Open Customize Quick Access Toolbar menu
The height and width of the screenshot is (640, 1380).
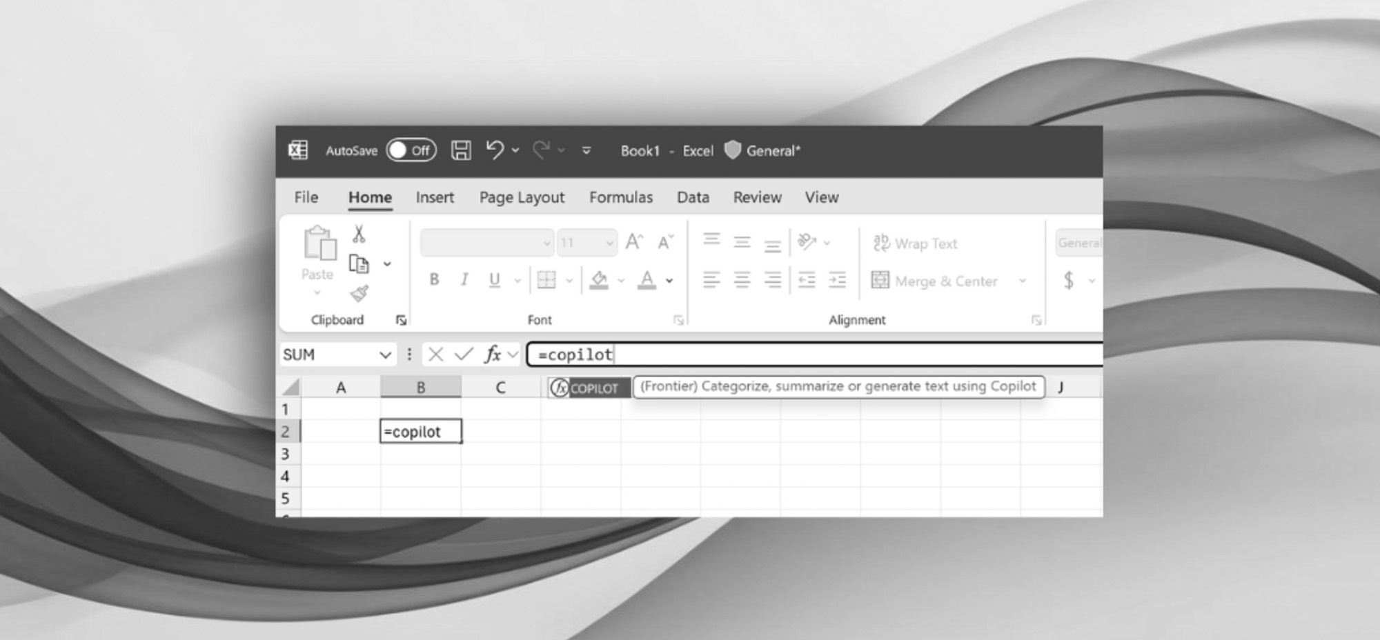(x=586, y=150)
